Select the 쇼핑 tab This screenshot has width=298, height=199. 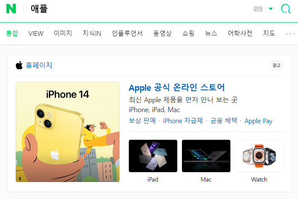(188, 33)
